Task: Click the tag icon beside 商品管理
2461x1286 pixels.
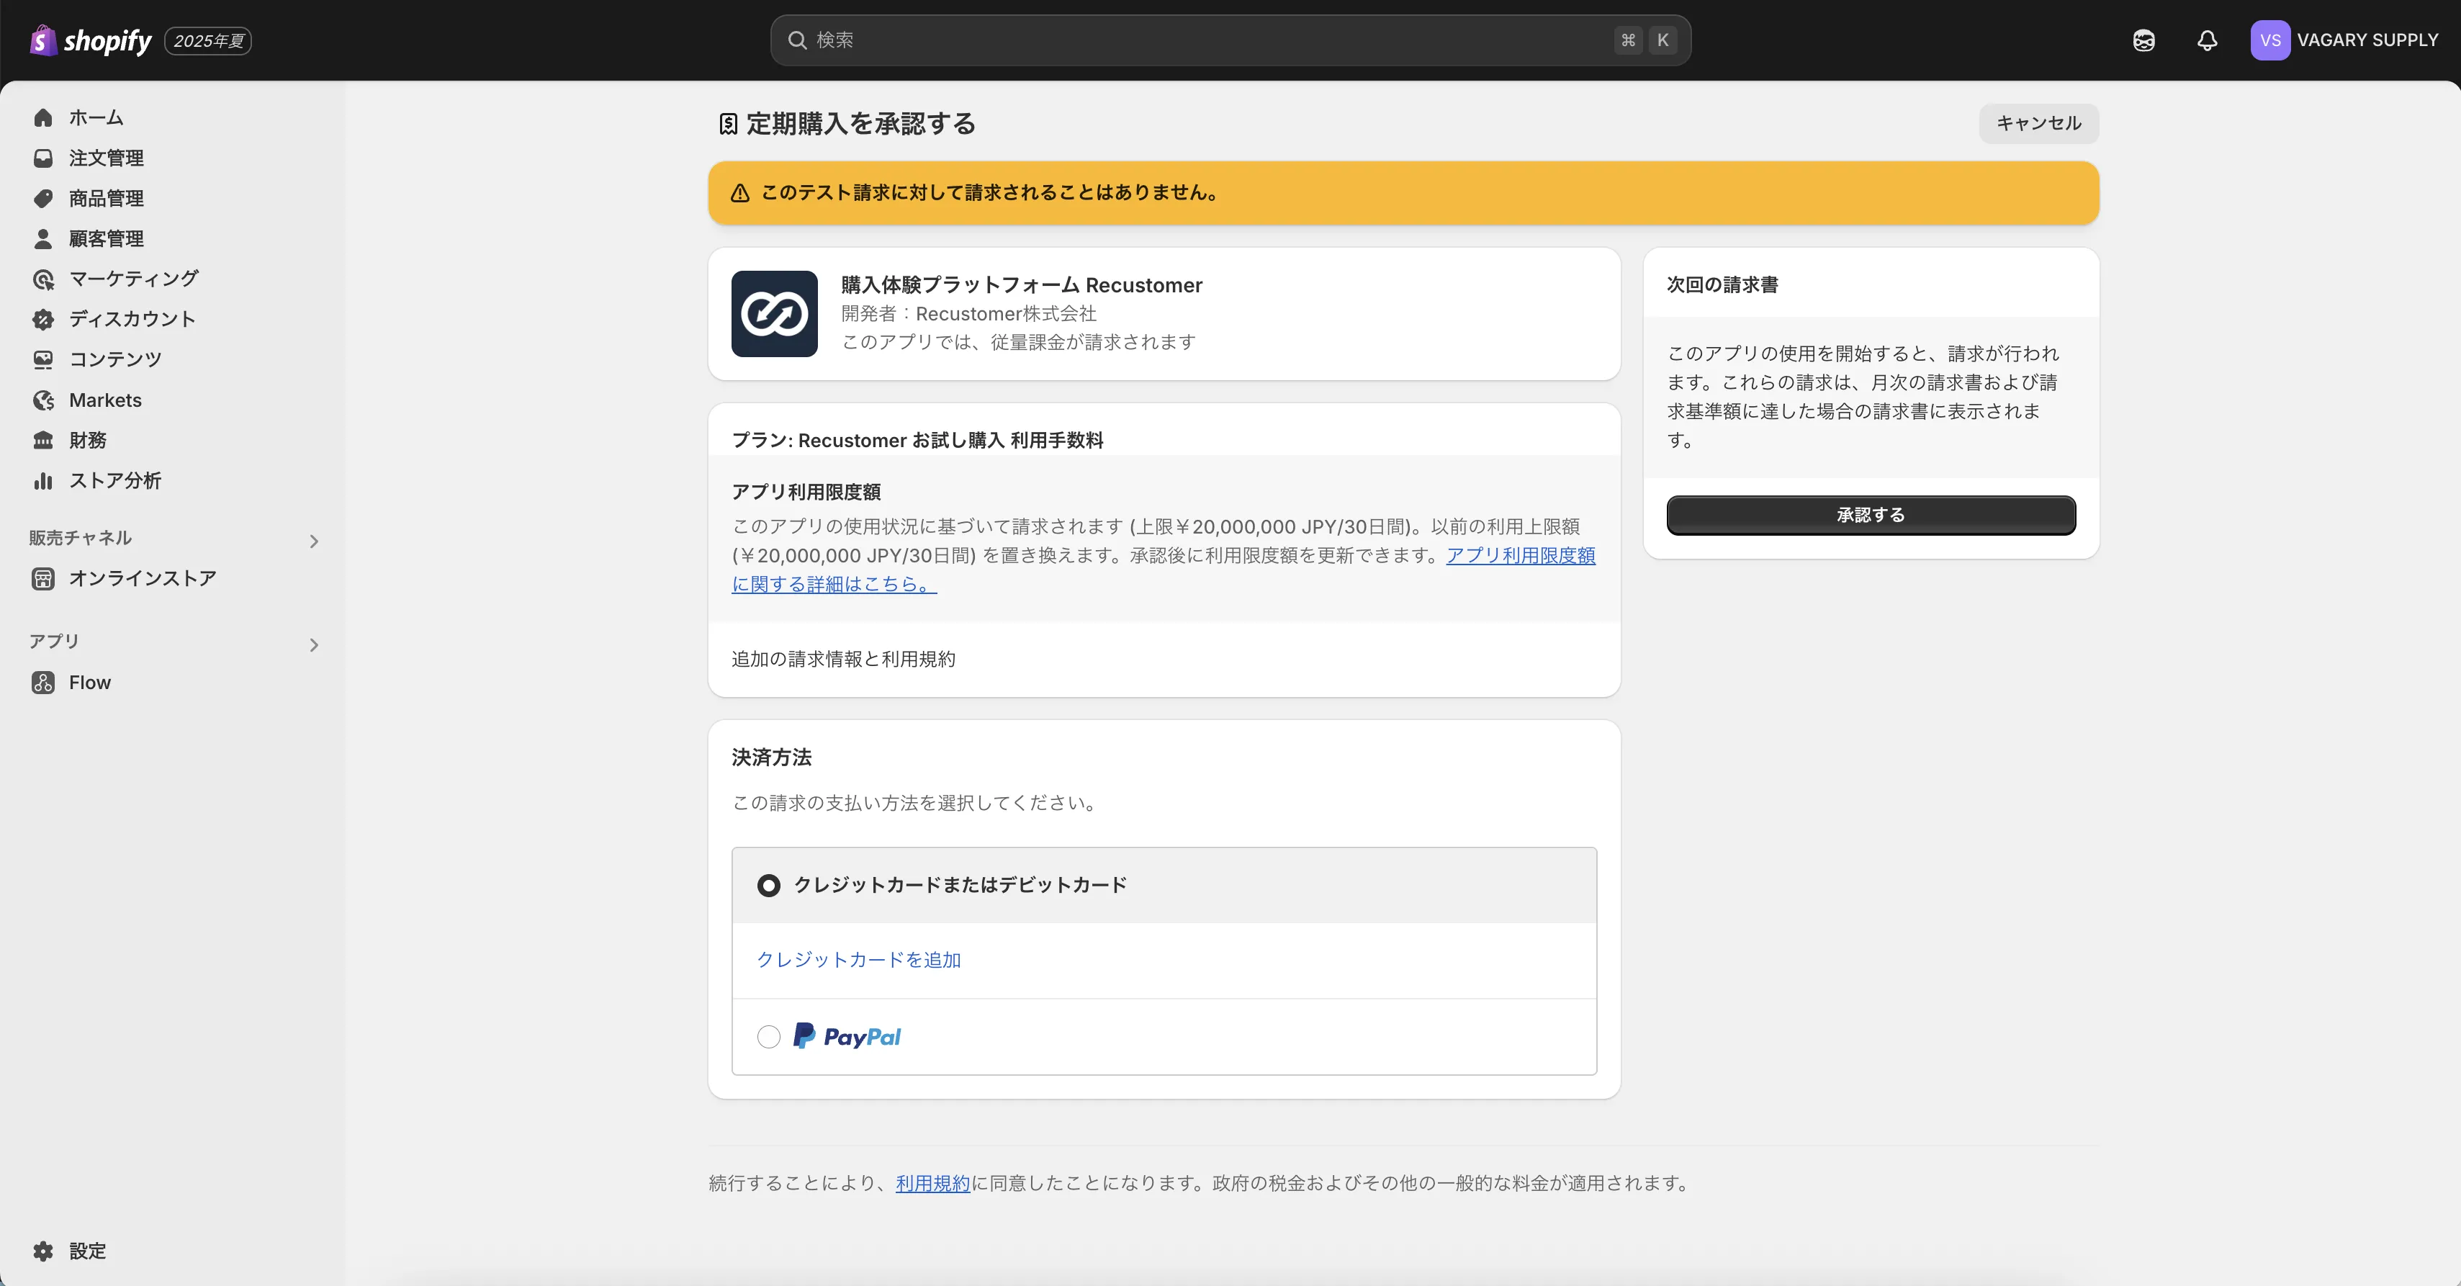Action: [43, 198]
